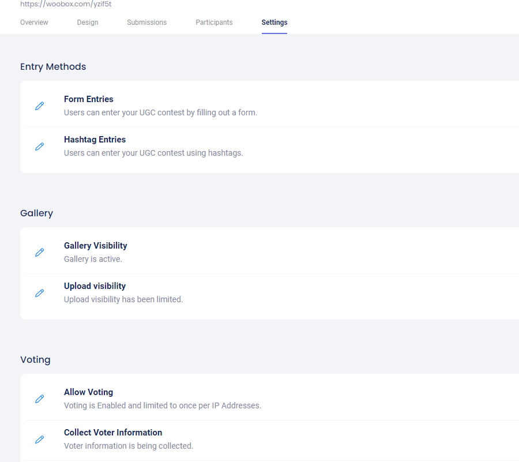Open the Design tab
The height and width of the screenshot is (462, 519).
tap(88, 22)
